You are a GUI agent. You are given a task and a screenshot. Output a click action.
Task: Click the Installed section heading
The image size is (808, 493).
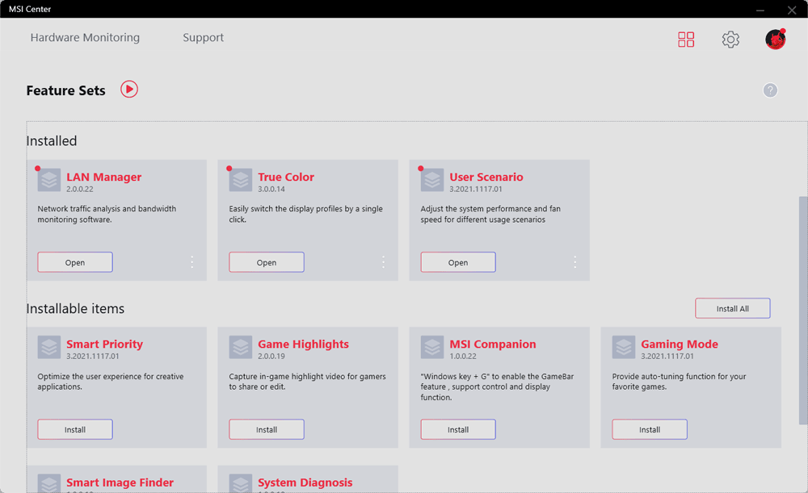(x=52, y=140)
